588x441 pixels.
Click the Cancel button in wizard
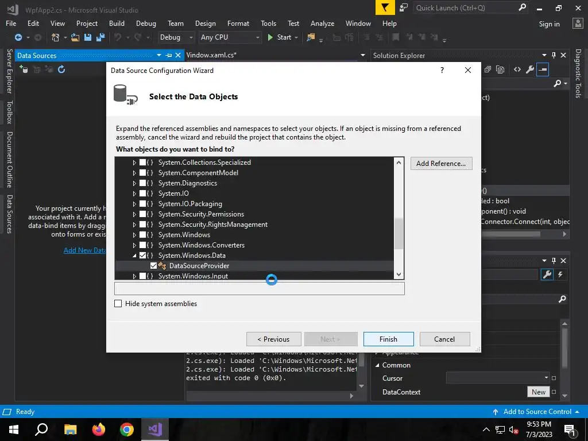[x=444, y=339]
